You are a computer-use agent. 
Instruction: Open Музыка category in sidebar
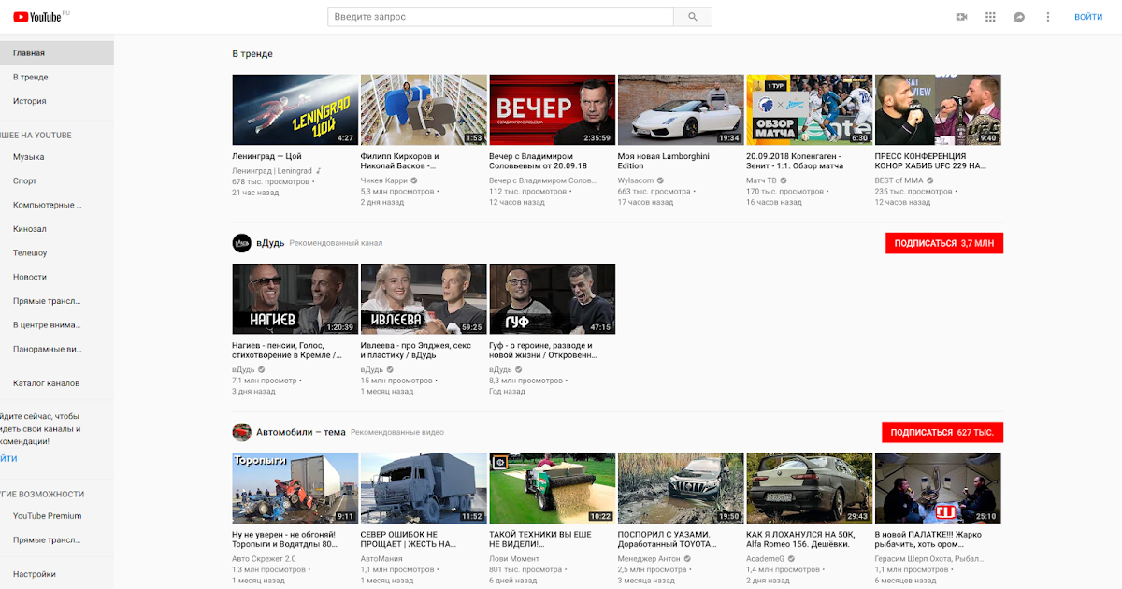(56, 157)
